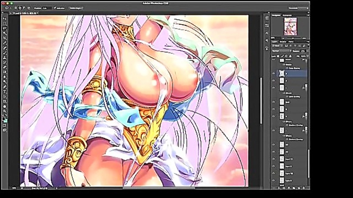Toggle first Gradient Overlay effect visibility
Image resolution: width=353 pixels, height=198 pixels.
click(287, 125)
